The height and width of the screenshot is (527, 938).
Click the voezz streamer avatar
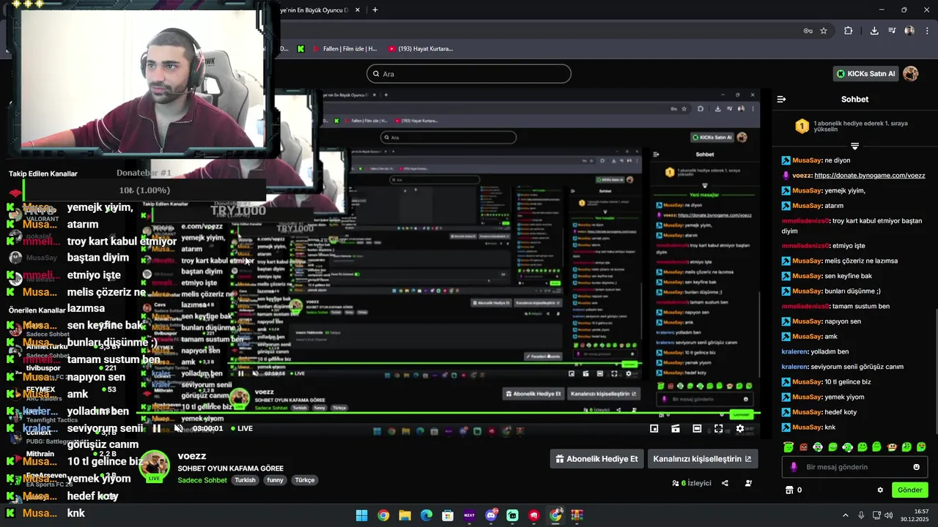155,466
